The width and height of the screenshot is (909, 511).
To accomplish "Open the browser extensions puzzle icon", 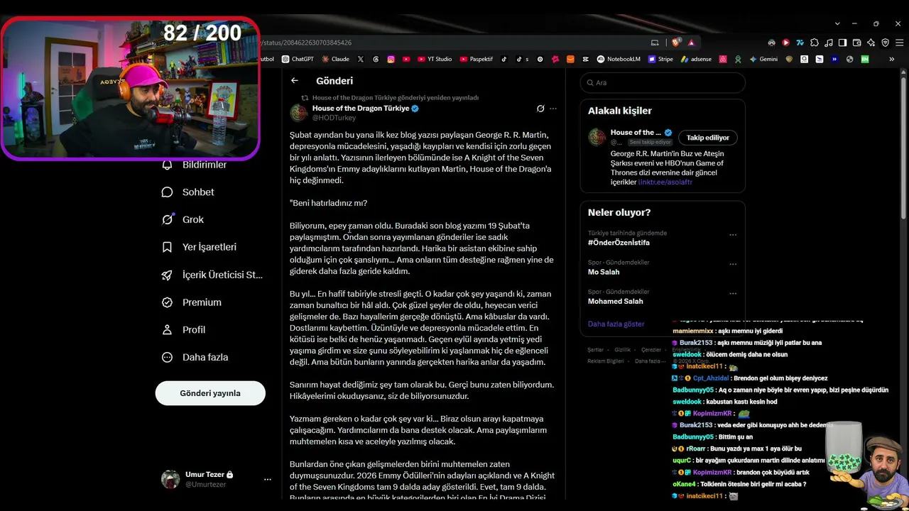I will click(x=815, y=43).
